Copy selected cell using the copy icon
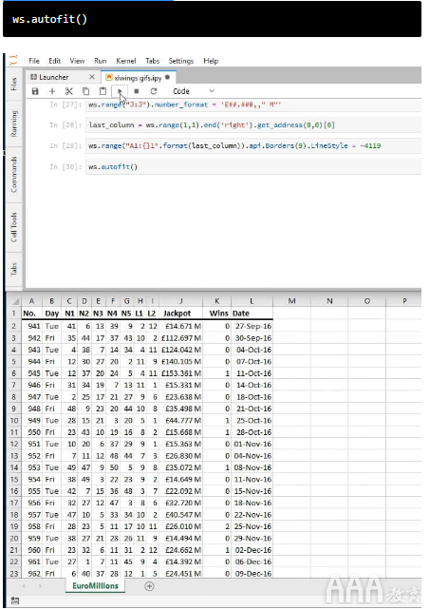This screenshot has height=609, width=430. click(x=85, y=91)
